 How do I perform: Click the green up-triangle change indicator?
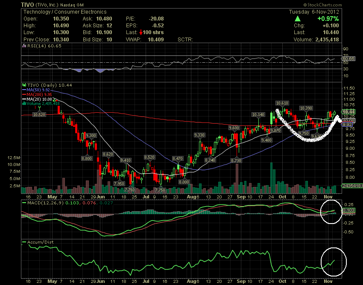298,19
